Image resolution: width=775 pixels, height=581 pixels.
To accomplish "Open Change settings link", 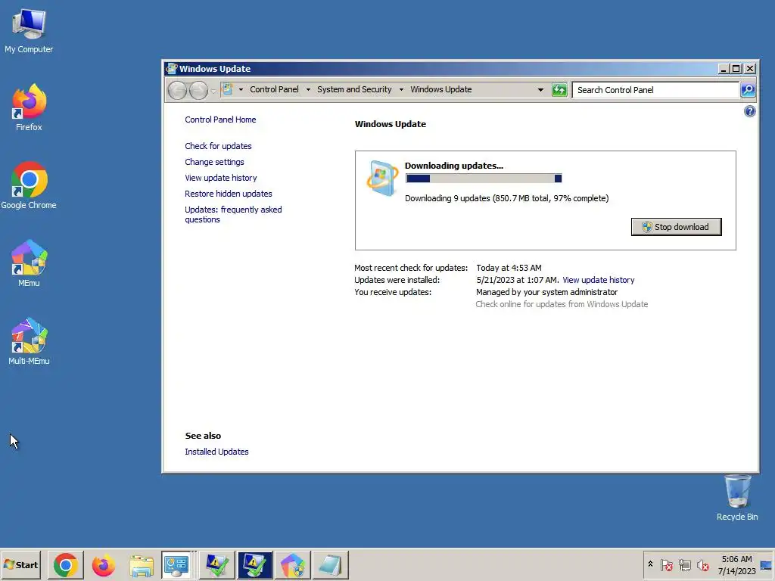I will (x=214, y=162).
